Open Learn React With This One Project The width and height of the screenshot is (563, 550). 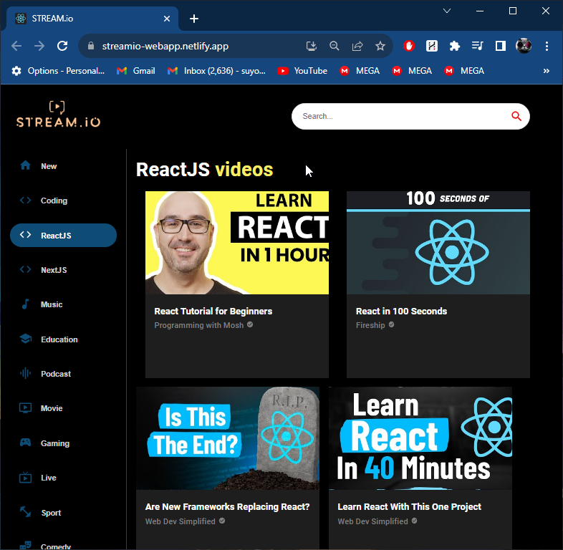pyautogui.click(x=409, y=507)
